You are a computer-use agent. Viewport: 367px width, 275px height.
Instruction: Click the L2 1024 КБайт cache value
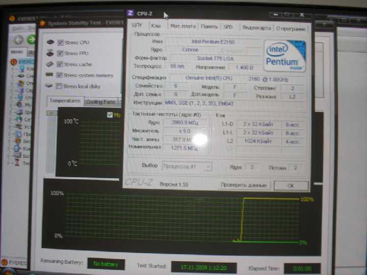[258, 141]
